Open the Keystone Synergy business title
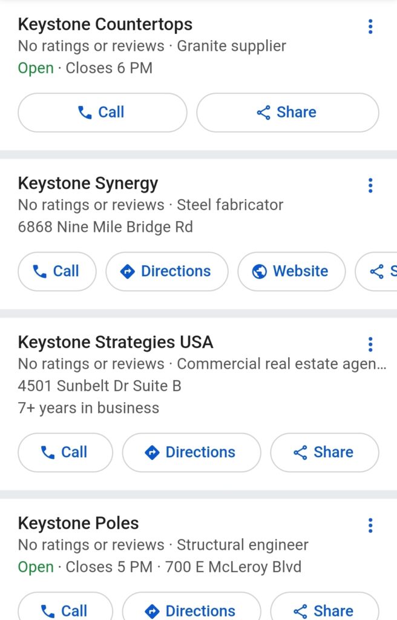The image size is (397, 620). click(88, 183)
